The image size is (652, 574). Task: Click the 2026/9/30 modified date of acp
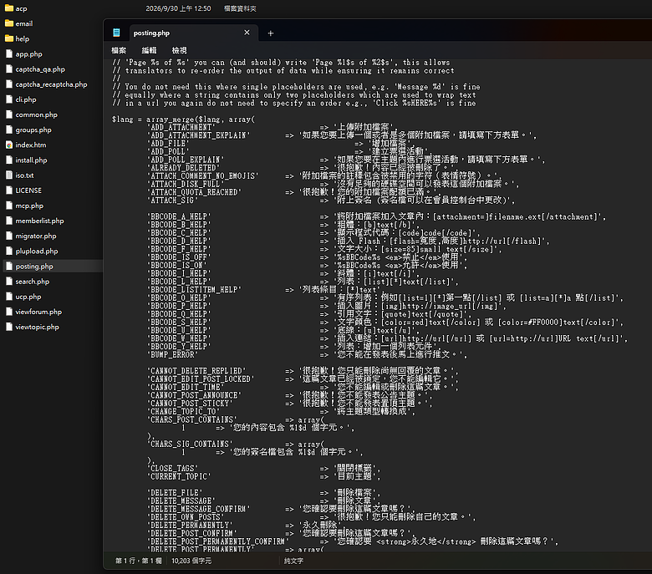tap(178, 8)
